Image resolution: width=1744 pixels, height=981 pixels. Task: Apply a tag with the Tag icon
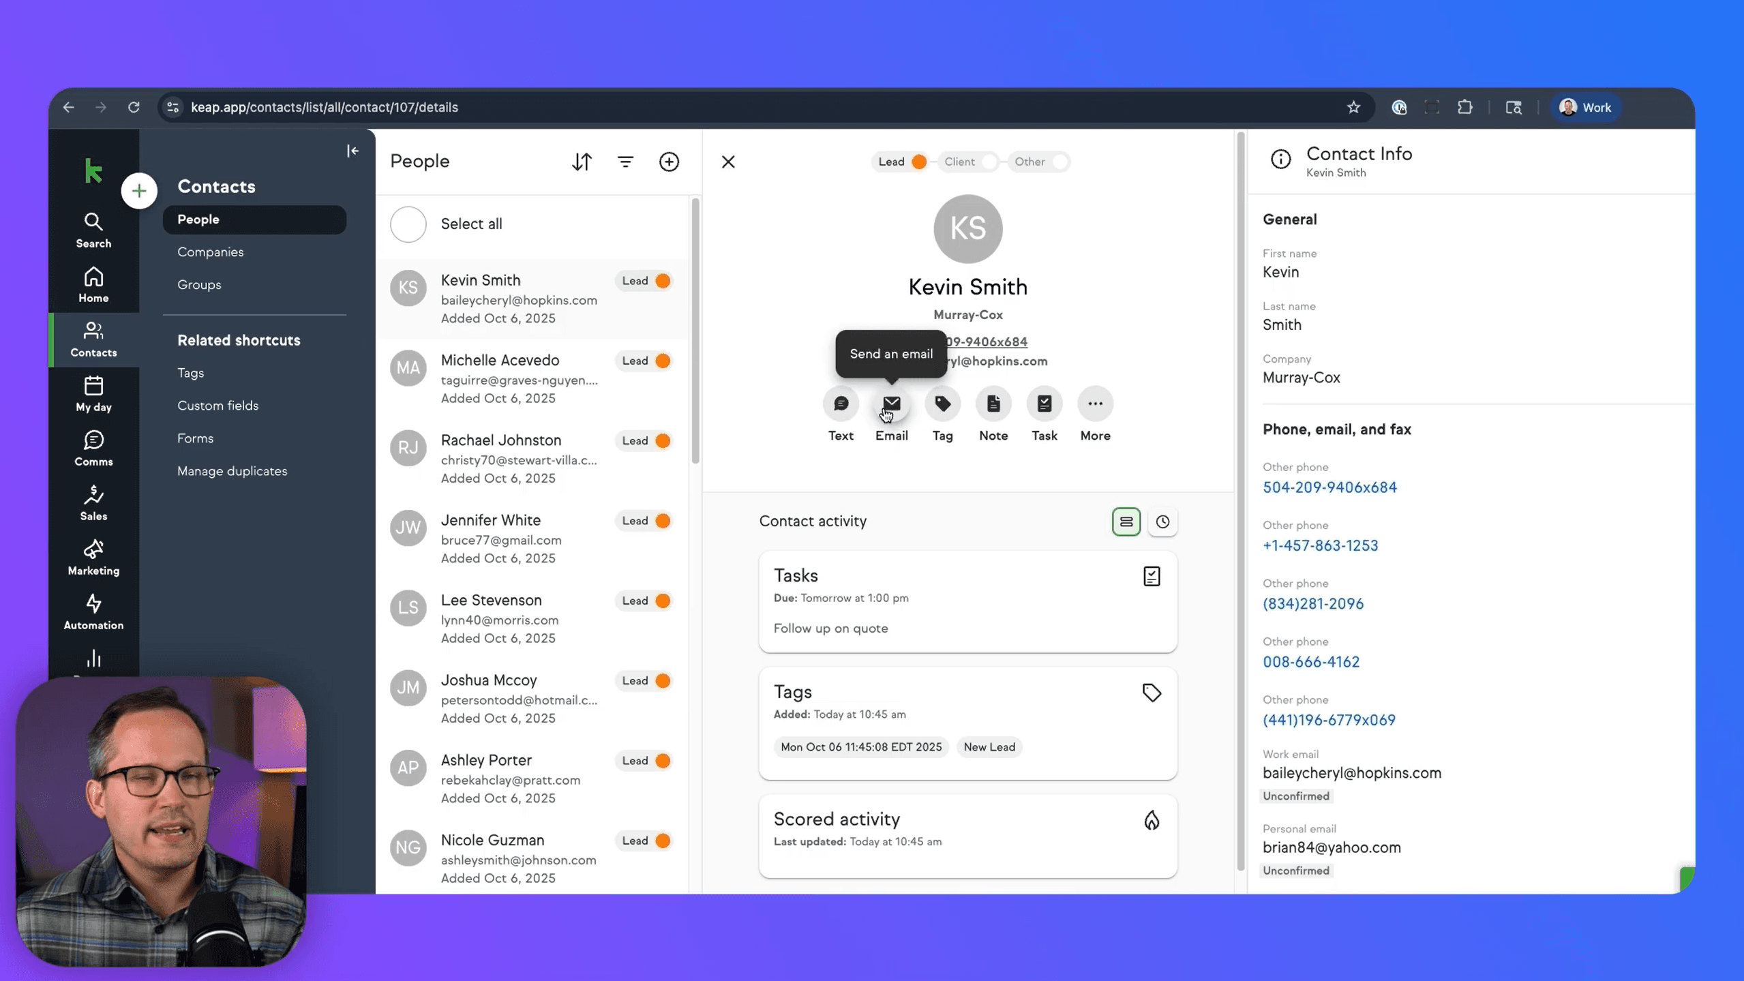pos(942,404)
